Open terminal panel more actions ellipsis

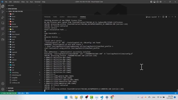pos(169,17)
